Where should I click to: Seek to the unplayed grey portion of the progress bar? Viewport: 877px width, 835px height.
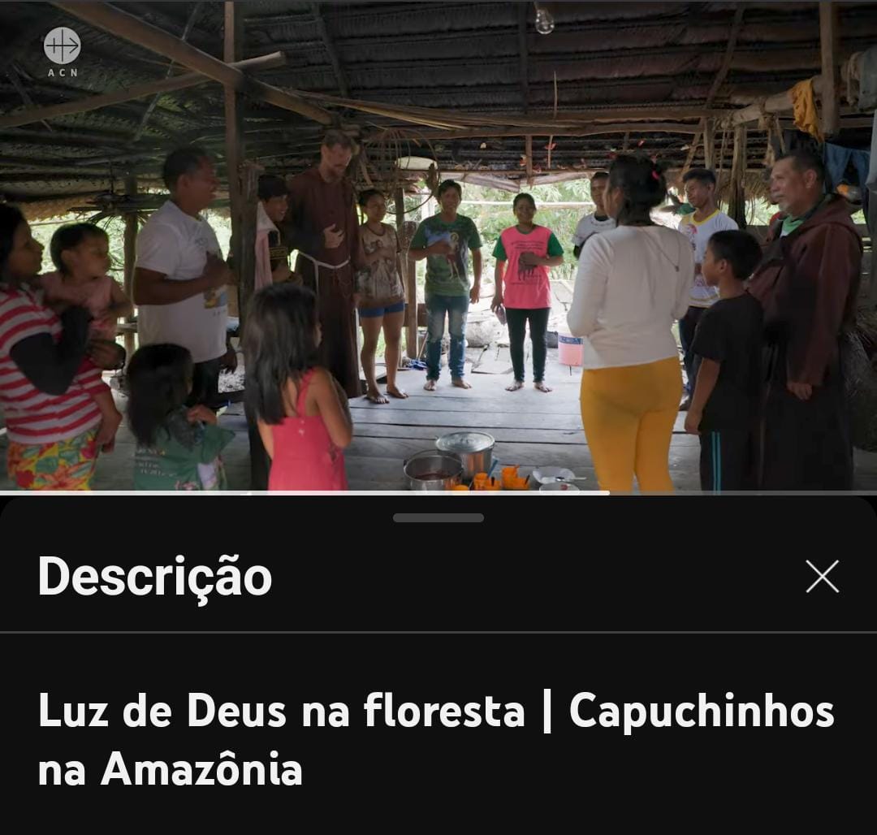(743, 493)
